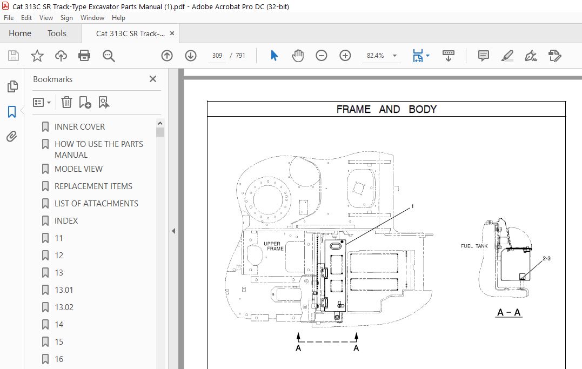Click the bookmarks list scrollbar thumb

(x=160, y=132)
